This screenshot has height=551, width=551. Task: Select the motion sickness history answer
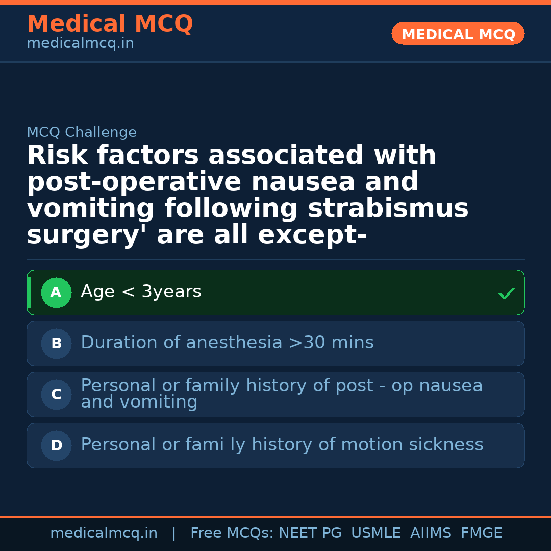[x=282, y=445]
